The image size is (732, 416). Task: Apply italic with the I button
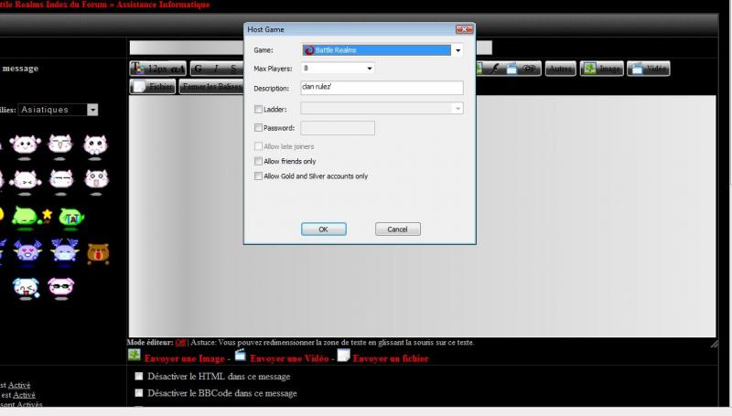[x=216, y=69]
